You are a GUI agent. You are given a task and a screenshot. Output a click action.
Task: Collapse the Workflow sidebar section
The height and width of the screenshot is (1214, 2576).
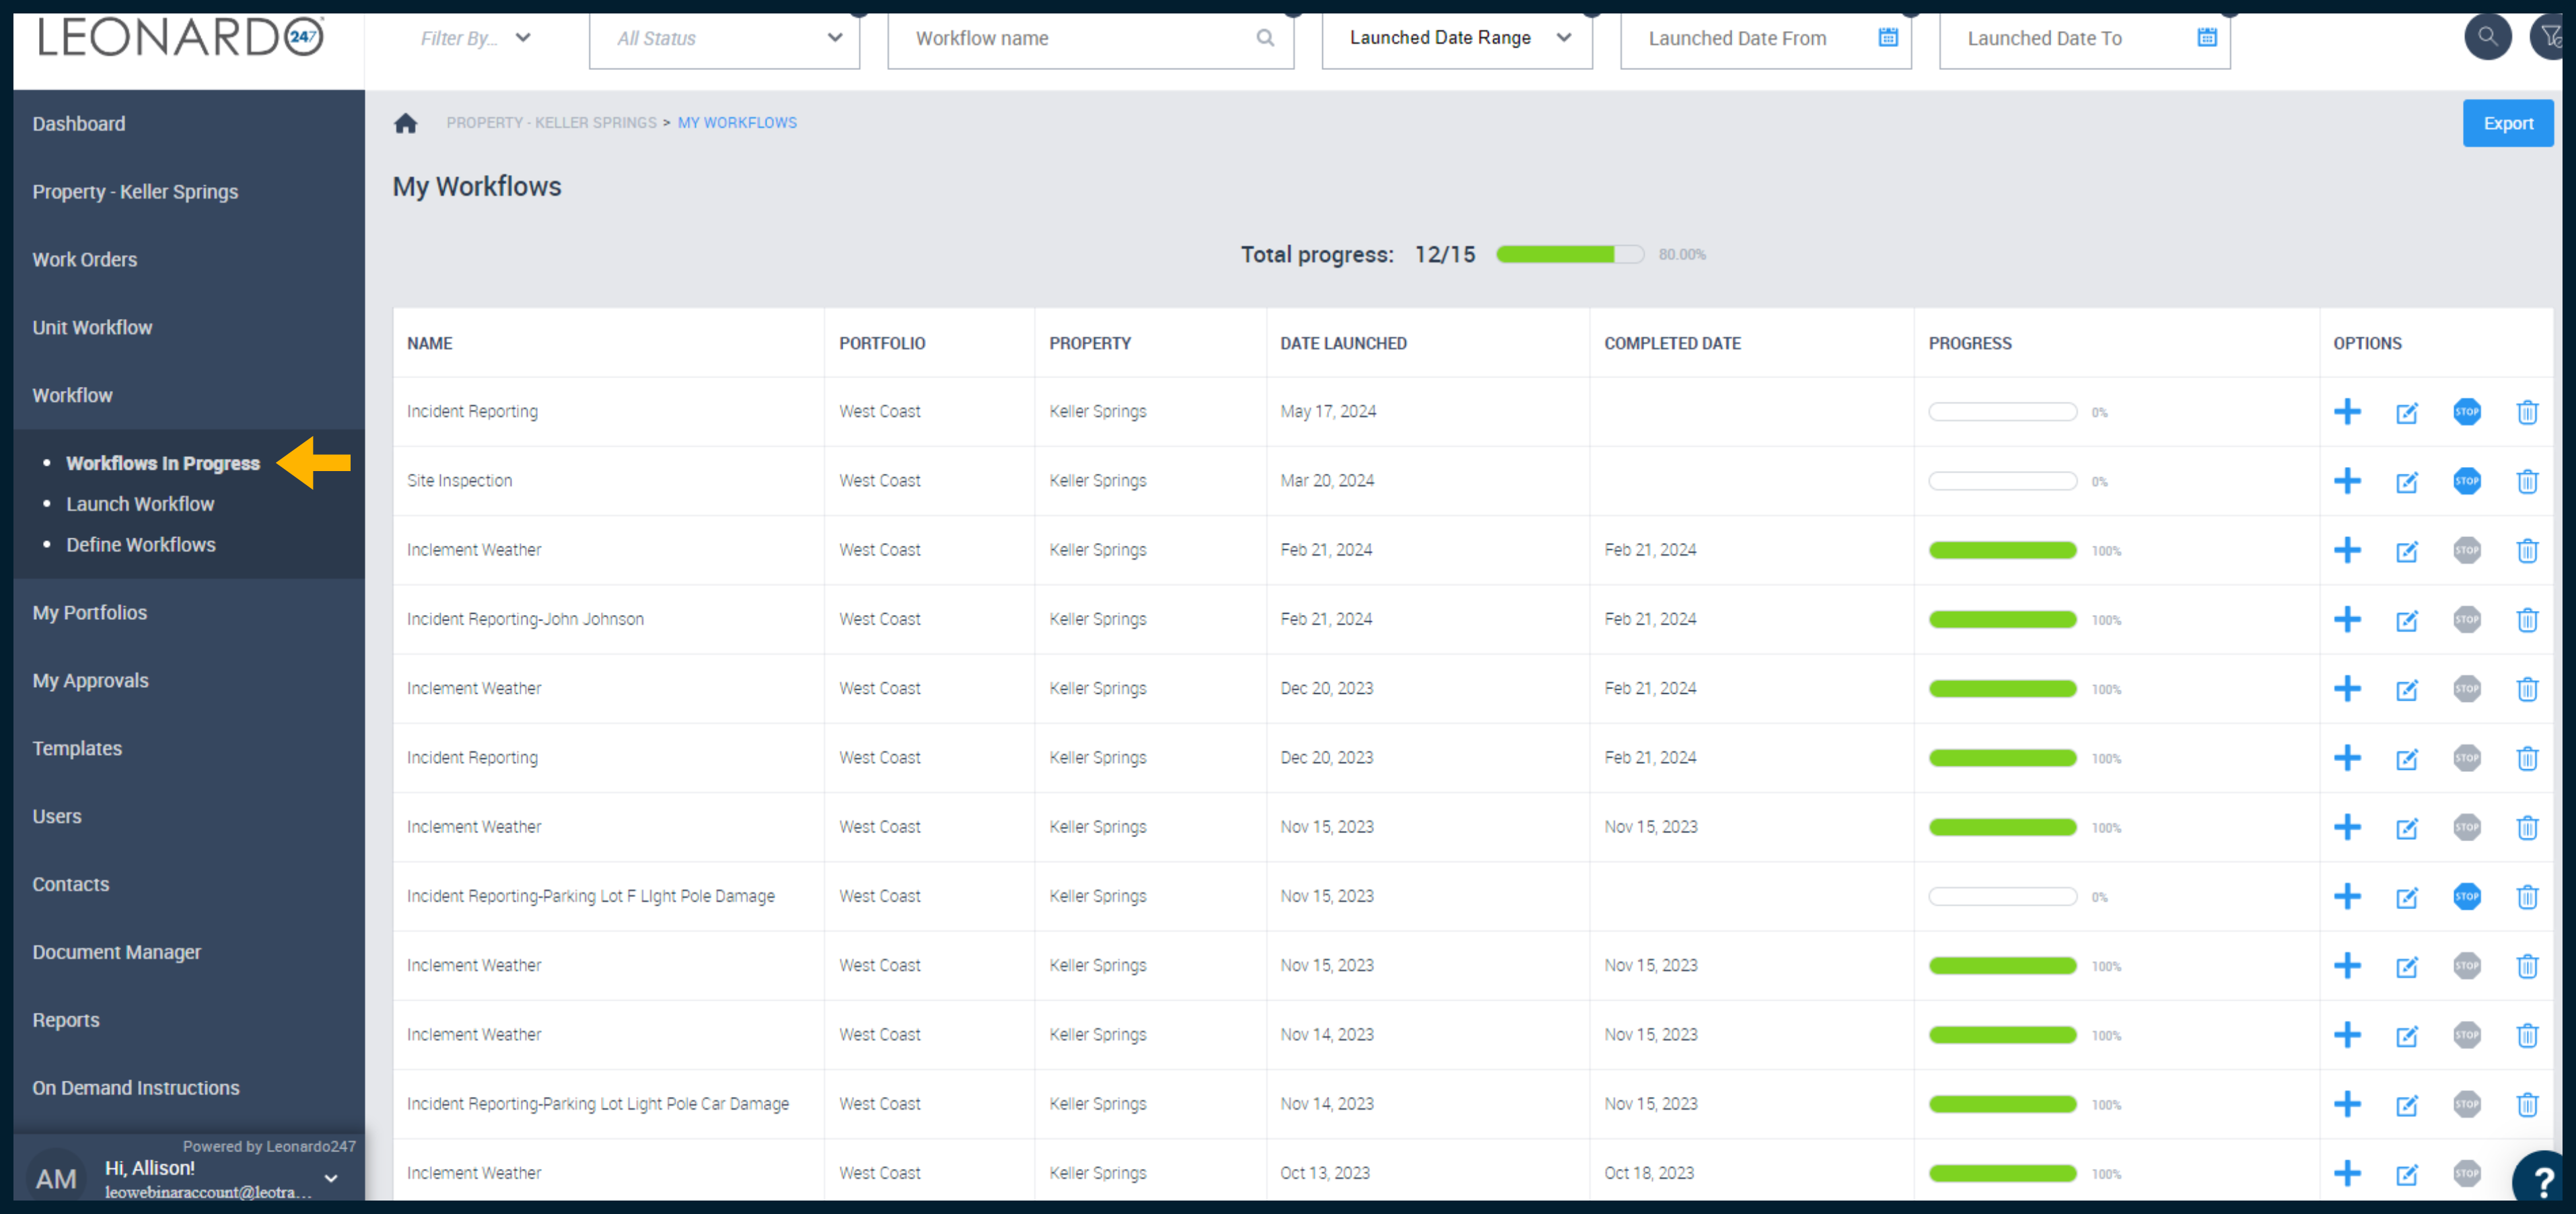coord(72,396)
